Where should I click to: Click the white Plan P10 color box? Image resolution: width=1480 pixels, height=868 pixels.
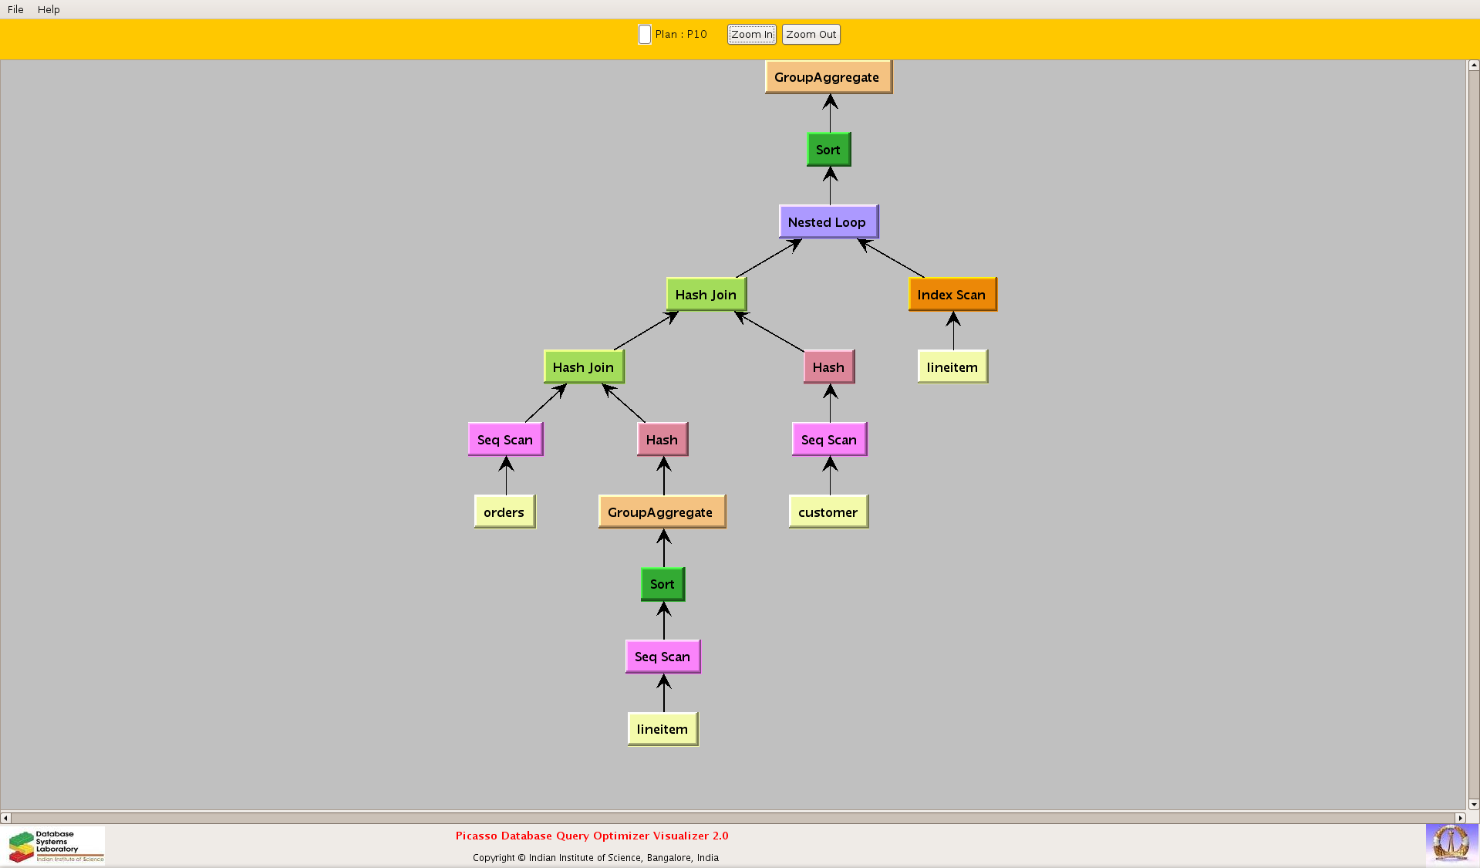pyautogui.click(x=645, y=34)
